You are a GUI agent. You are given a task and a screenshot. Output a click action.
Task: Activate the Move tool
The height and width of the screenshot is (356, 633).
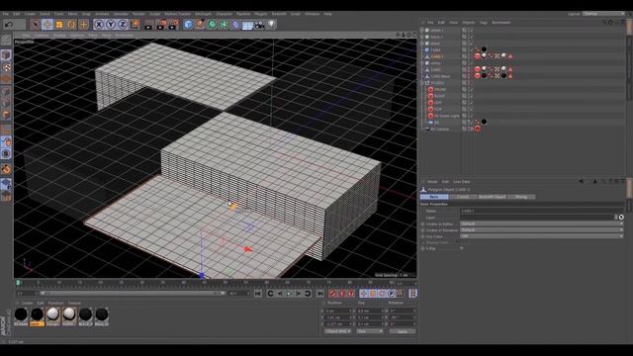pyautogui.click(x=47, y=25)
